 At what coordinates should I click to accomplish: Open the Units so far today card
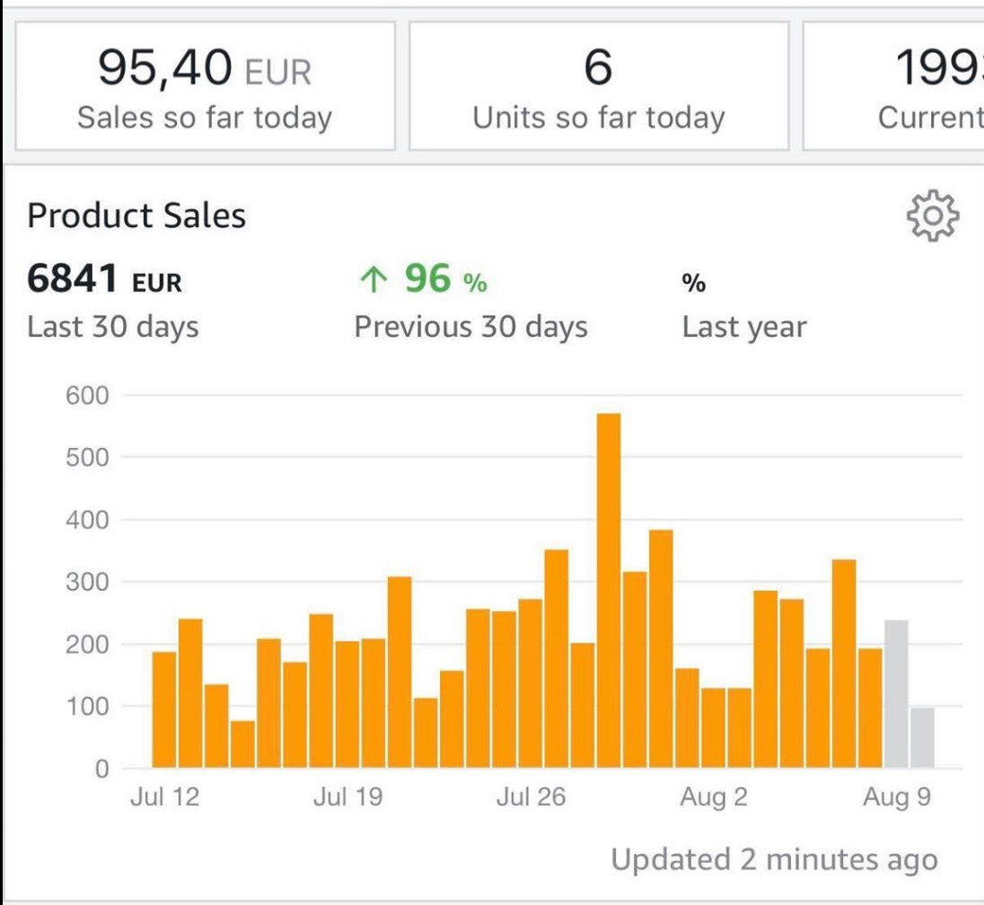(x=599, y=87)
